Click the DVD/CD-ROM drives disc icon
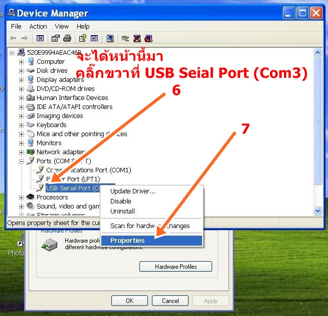Image resolution: width=328 pixels, height=316 pixels. point(31,88)
